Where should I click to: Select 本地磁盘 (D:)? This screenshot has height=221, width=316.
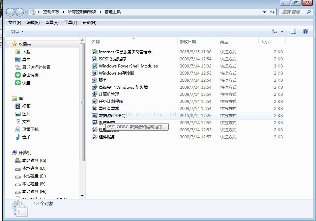(x=31, y=168)
